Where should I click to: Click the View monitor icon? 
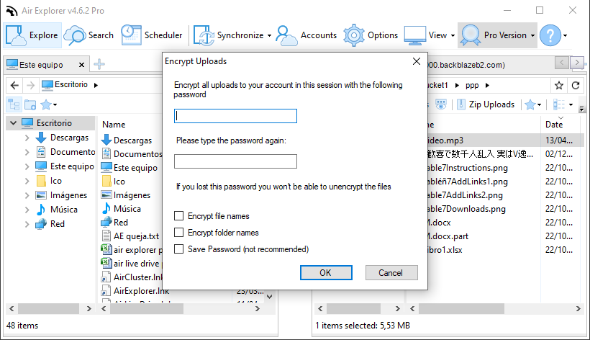pos(415,35)
